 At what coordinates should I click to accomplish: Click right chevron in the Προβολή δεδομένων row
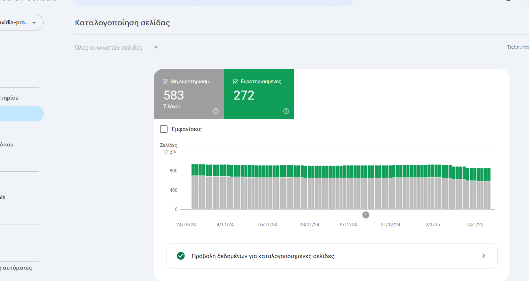(x=484, y=256)
